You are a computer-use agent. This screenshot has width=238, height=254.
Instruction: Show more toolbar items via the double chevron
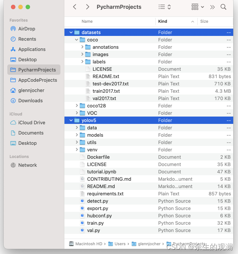[212, 7]
